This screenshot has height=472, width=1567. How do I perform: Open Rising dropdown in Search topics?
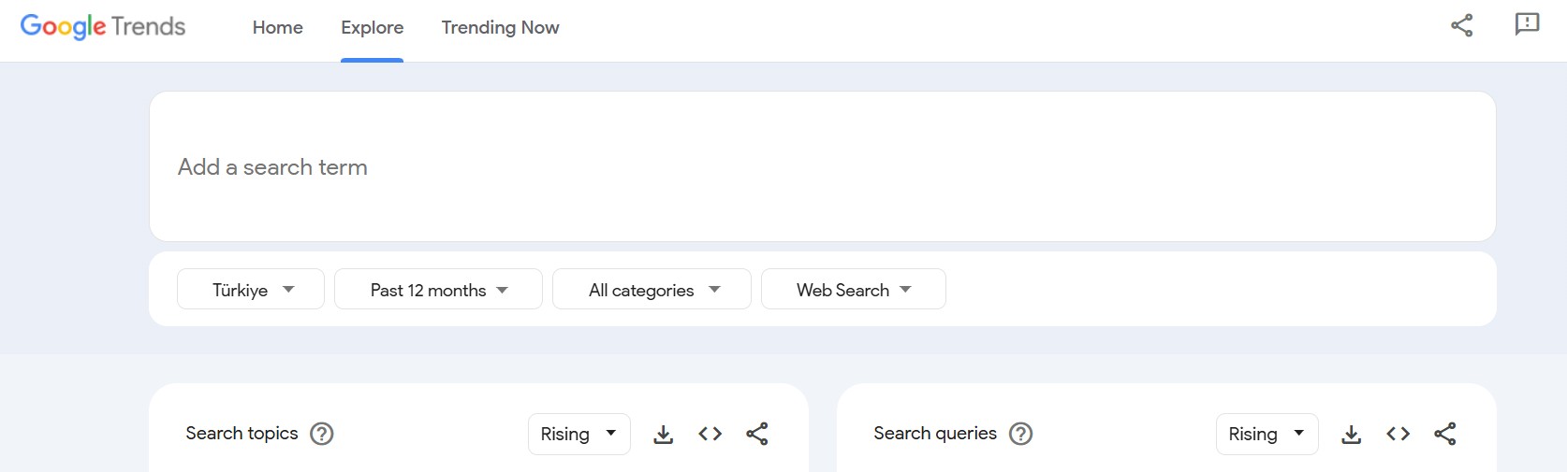(x=578, y=434)
